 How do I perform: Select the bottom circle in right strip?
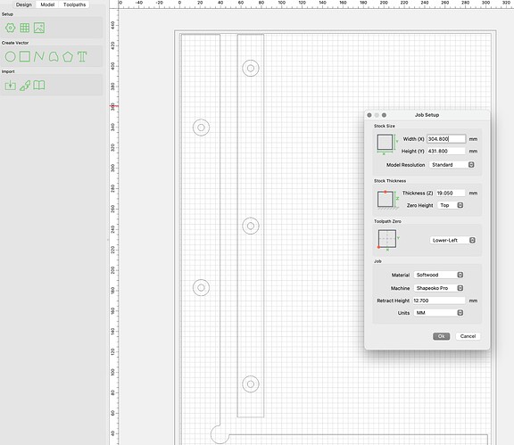[x=251, y=384]
